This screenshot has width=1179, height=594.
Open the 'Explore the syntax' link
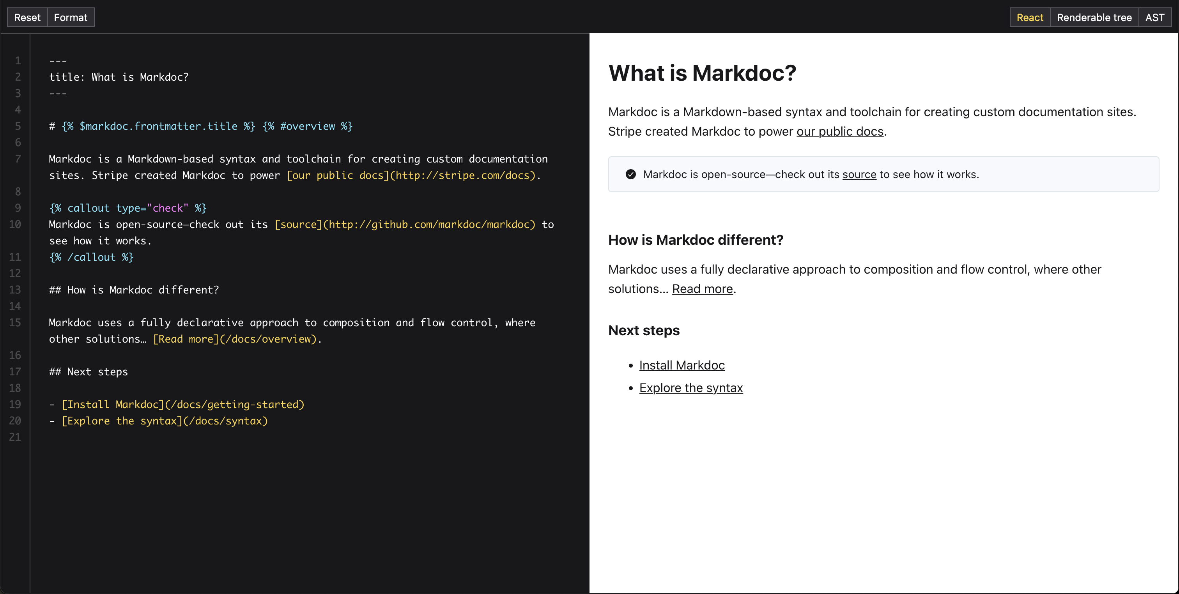pyautogui.click(x=690, y=387)
